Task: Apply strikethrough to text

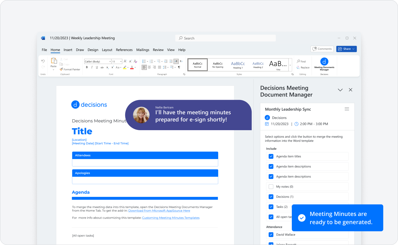Action: coord(102,67)
